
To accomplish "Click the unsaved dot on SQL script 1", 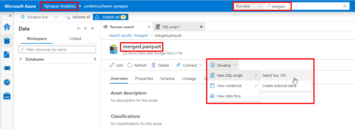I will [x=201, y=27].
